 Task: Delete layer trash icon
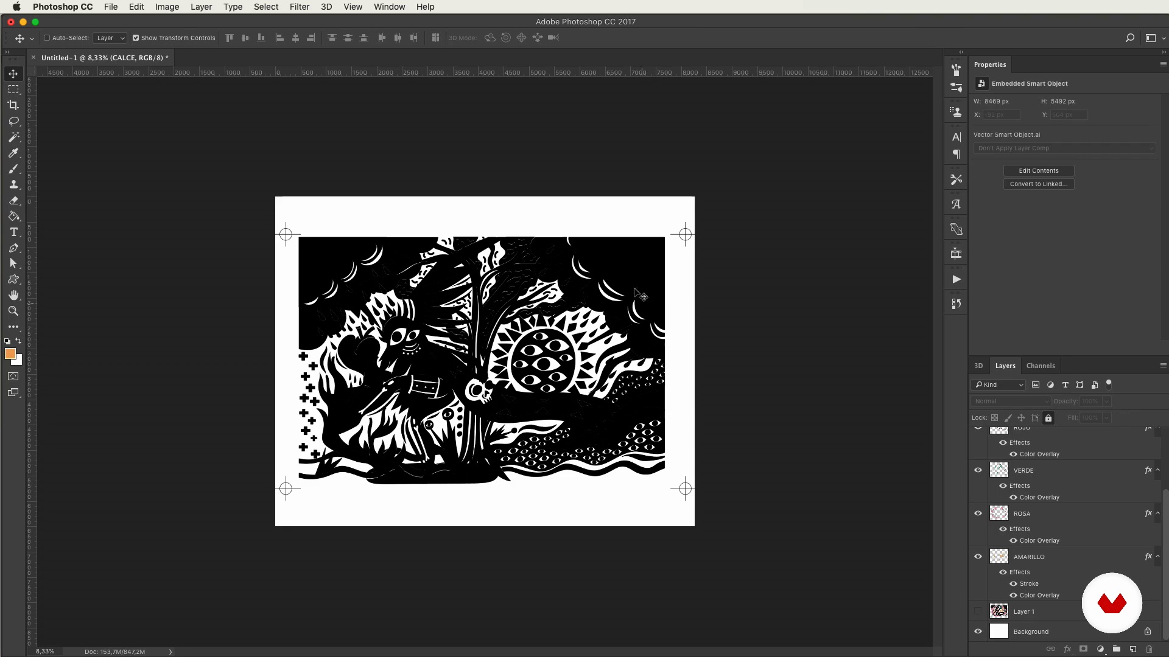(x=1150, y=649)
